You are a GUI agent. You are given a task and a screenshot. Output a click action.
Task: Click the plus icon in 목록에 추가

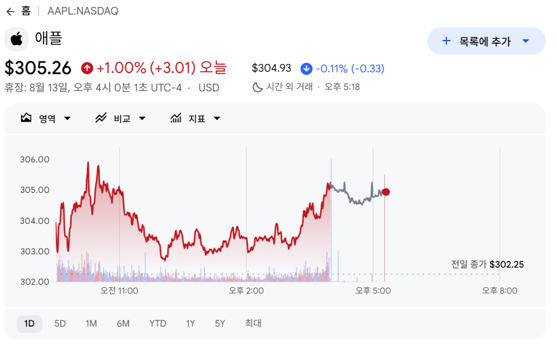[x=446, y=41]
